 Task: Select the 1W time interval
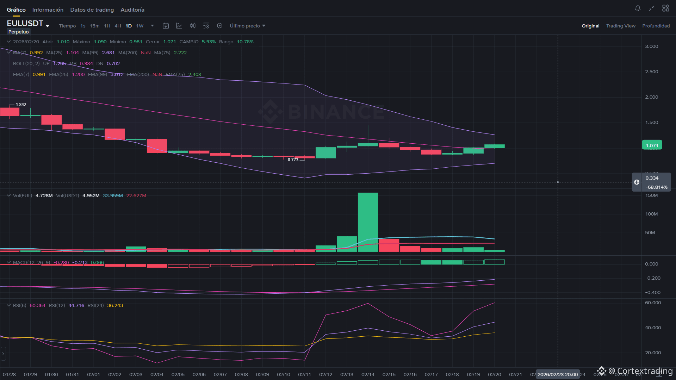[140, 26]
